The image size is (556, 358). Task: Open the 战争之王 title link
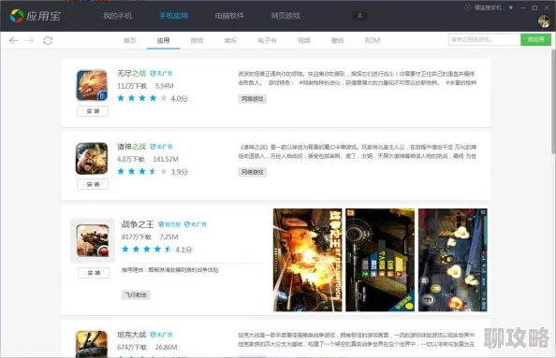tap(138, 224)
